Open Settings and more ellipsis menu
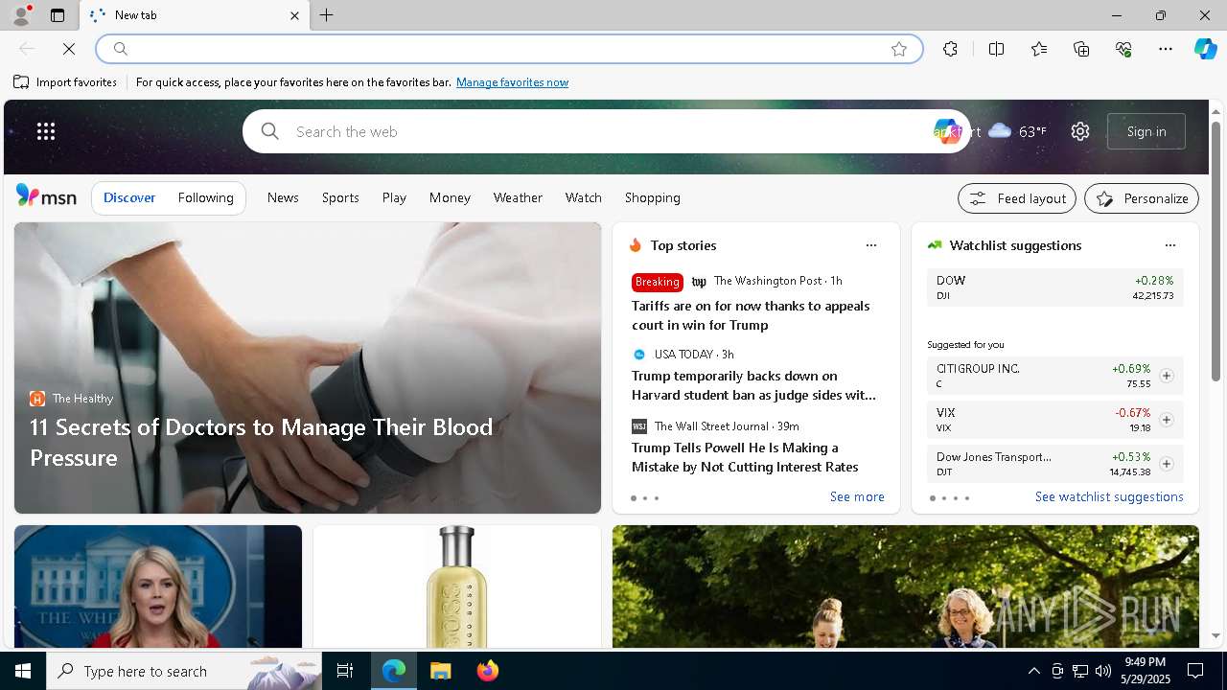This screenshot has width=1227, height=690. 1166,49
